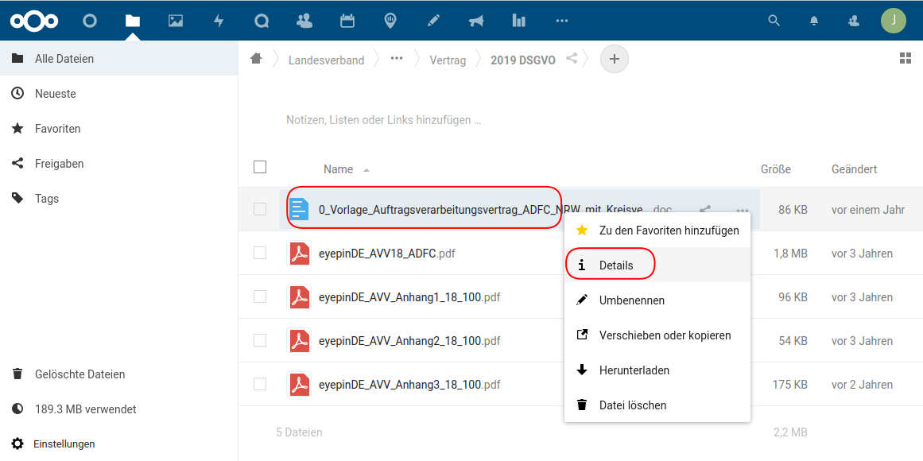The width and height of the screenshot is (923, 461).
Task: Open the new file plus menu
Action: [x=614, y=59]
